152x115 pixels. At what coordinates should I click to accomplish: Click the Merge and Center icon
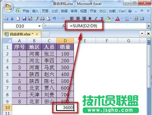136,19
